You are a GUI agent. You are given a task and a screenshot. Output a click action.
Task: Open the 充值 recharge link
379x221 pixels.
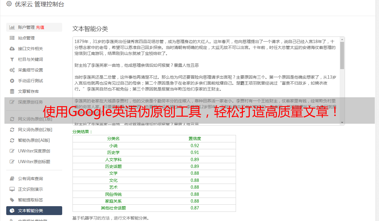[40, 27]
